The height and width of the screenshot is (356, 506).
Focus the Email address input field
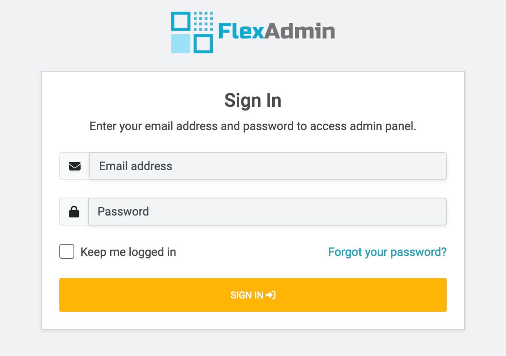pos(268,166)
